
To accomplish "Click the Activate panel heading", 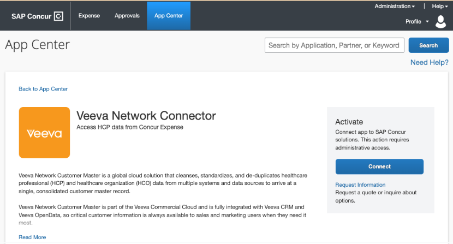I will pyautogui.click(x=349, y=122).
